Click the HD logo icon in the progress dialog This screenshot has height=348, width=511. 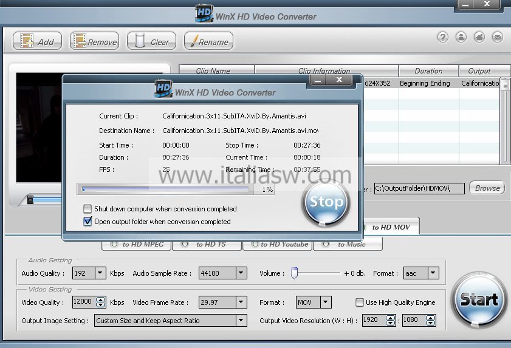point(163,89)
